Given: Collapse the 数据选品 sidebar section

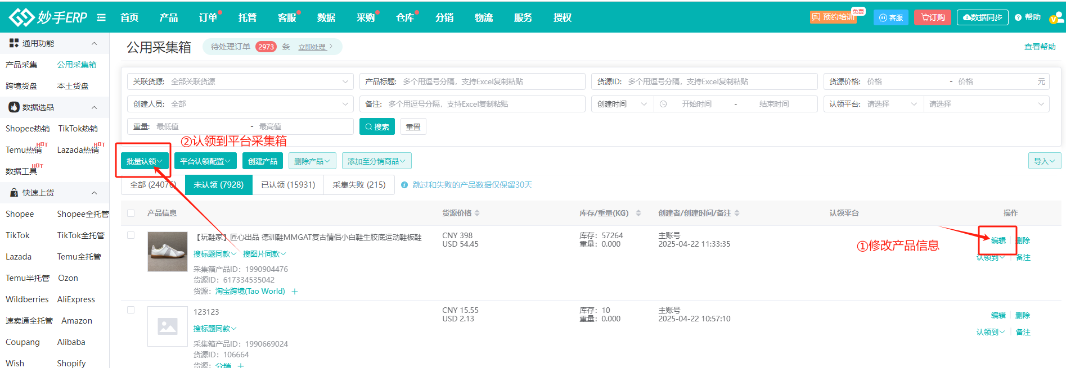Looking at the screenshot, I should 95,107.
